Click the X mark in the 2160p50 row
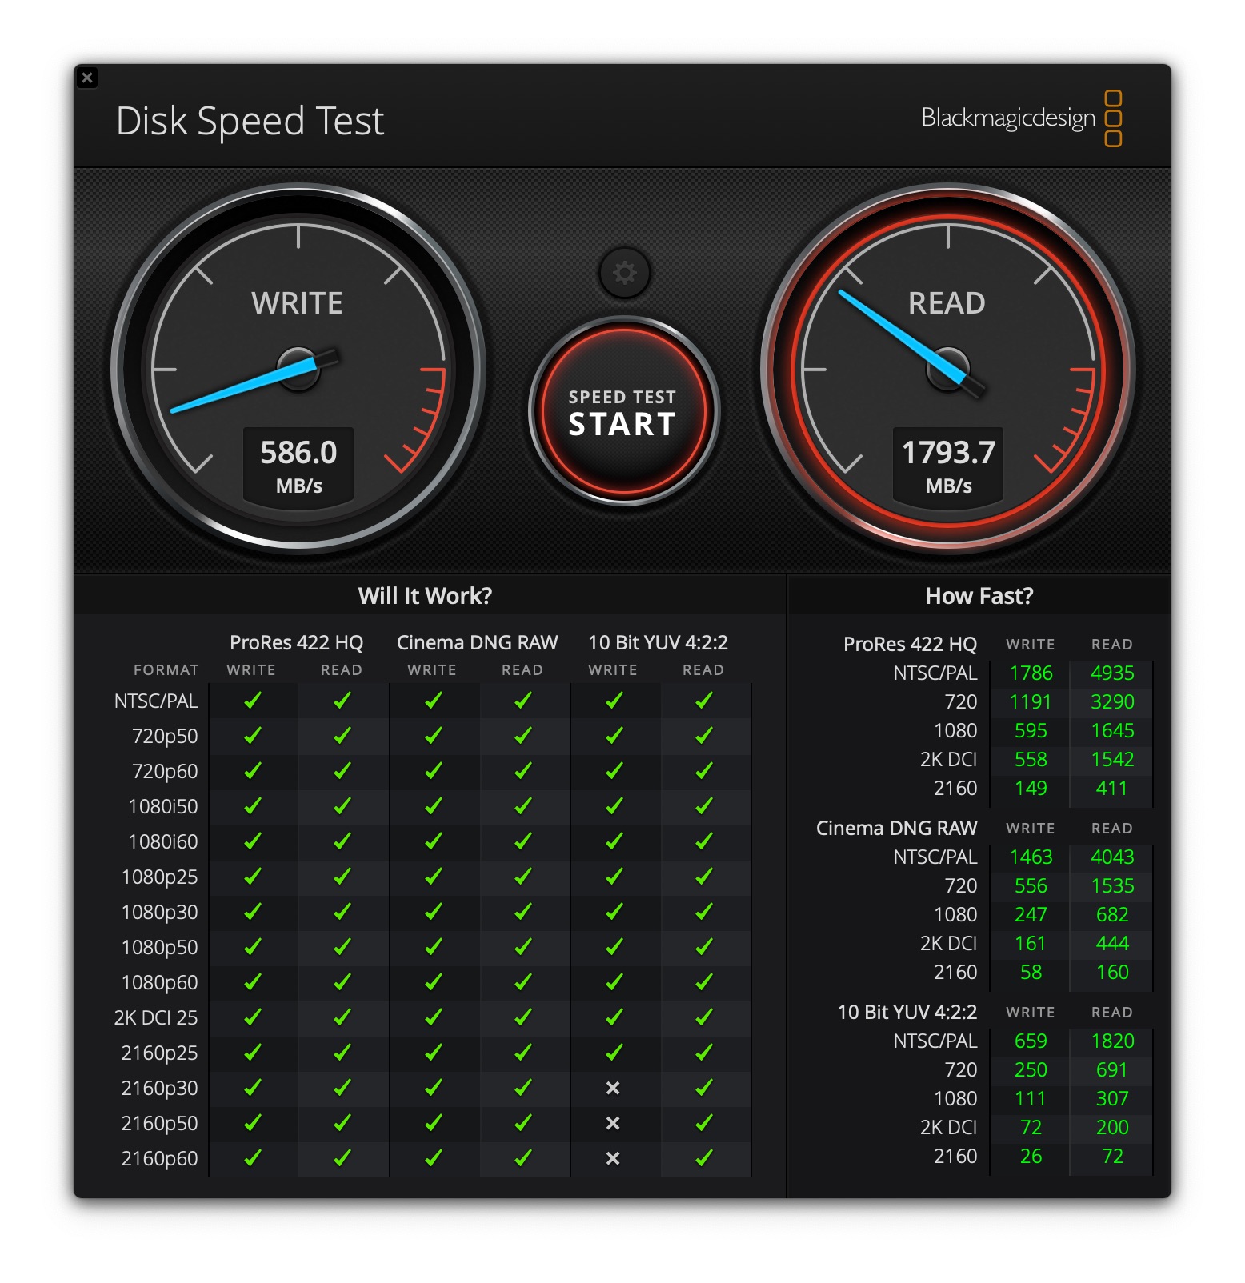Image resolution: width=1245 pixels, height=1283 pixels. 613,1123
